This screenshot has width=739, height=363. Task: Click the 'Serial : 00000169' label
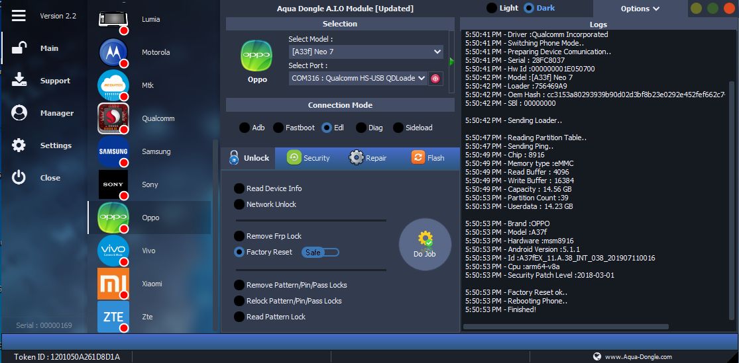44,325
